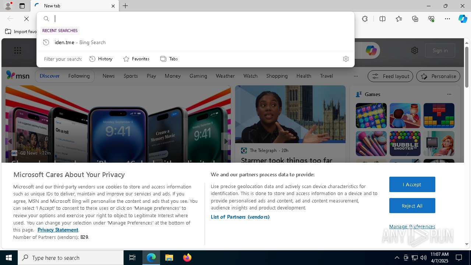Filter search by Tabs

[x=169, y=59]
